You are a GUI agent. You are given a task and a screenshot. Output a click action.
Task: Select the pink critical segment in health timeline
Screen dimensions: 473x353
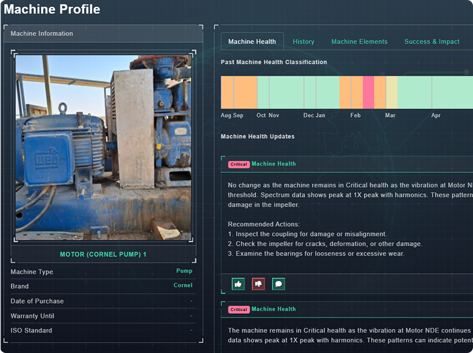tap(368, 93)
